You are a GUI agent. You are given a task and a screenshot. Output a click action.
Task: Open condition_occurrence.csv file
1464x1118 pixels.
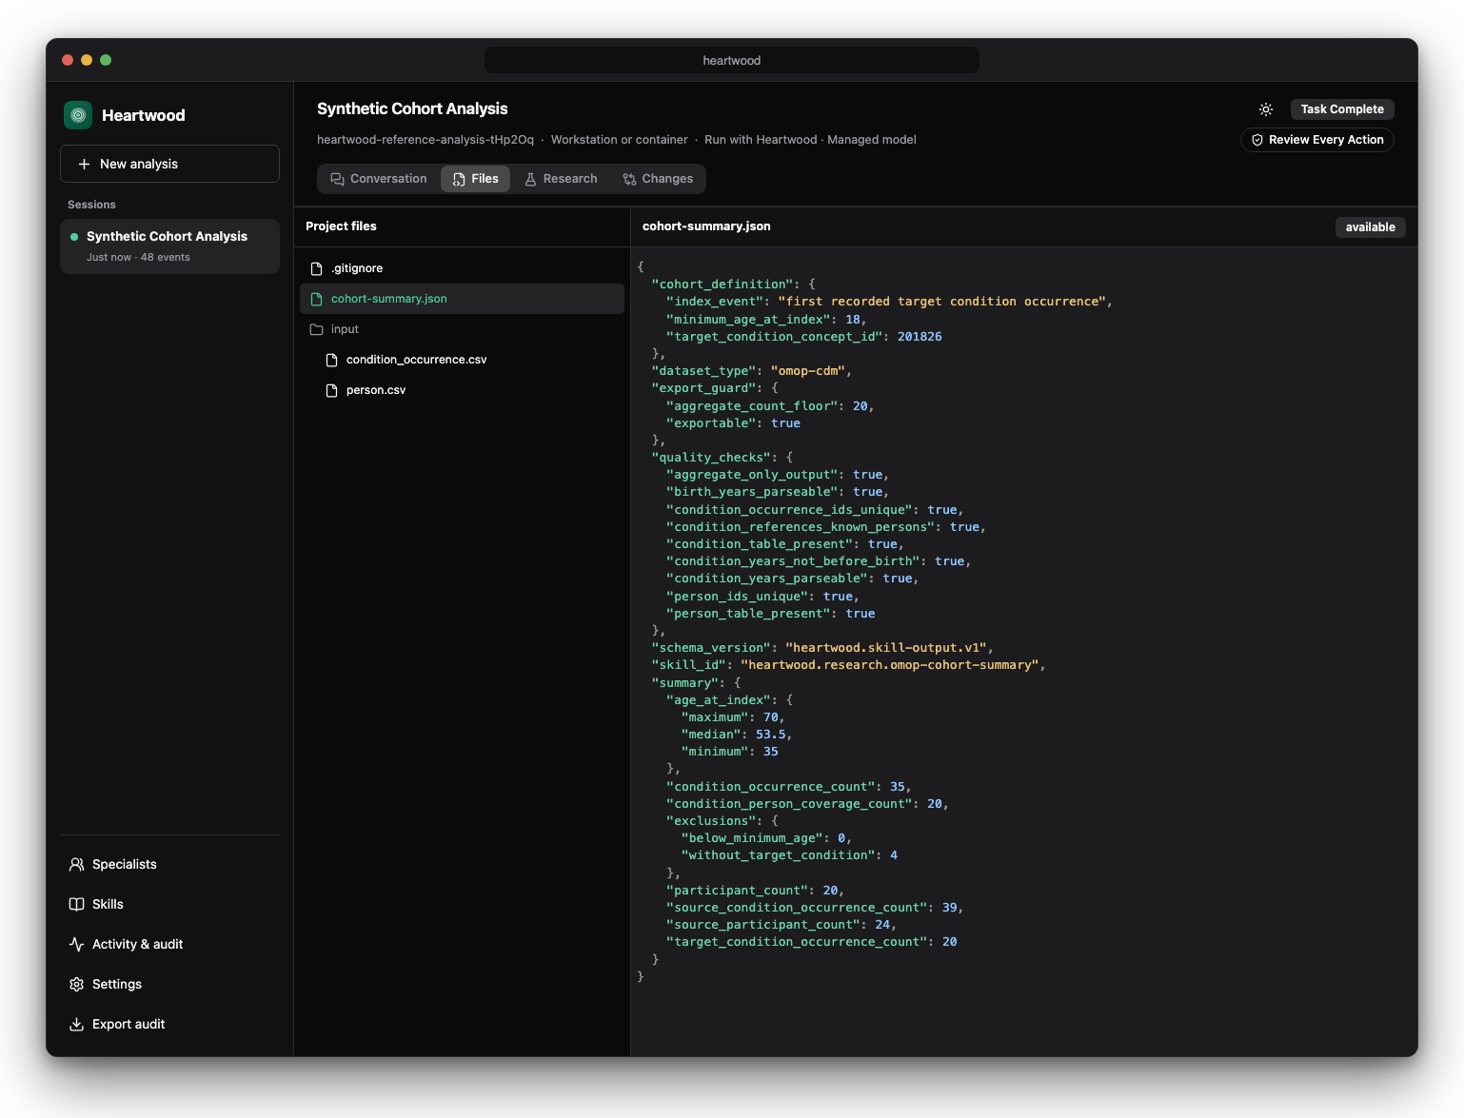(462, 360)
